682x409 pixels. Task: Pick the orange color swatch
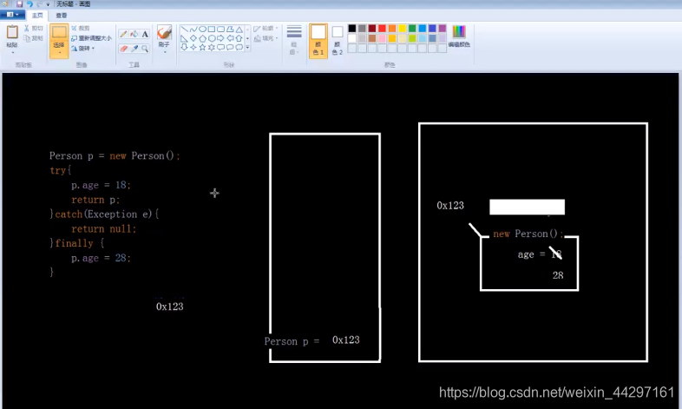pyautogui.click(x=392, y=29)
